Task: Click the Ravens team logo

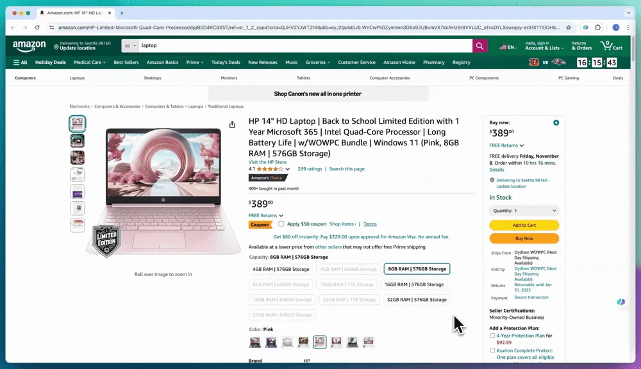Action: click(x=558, y=63)
